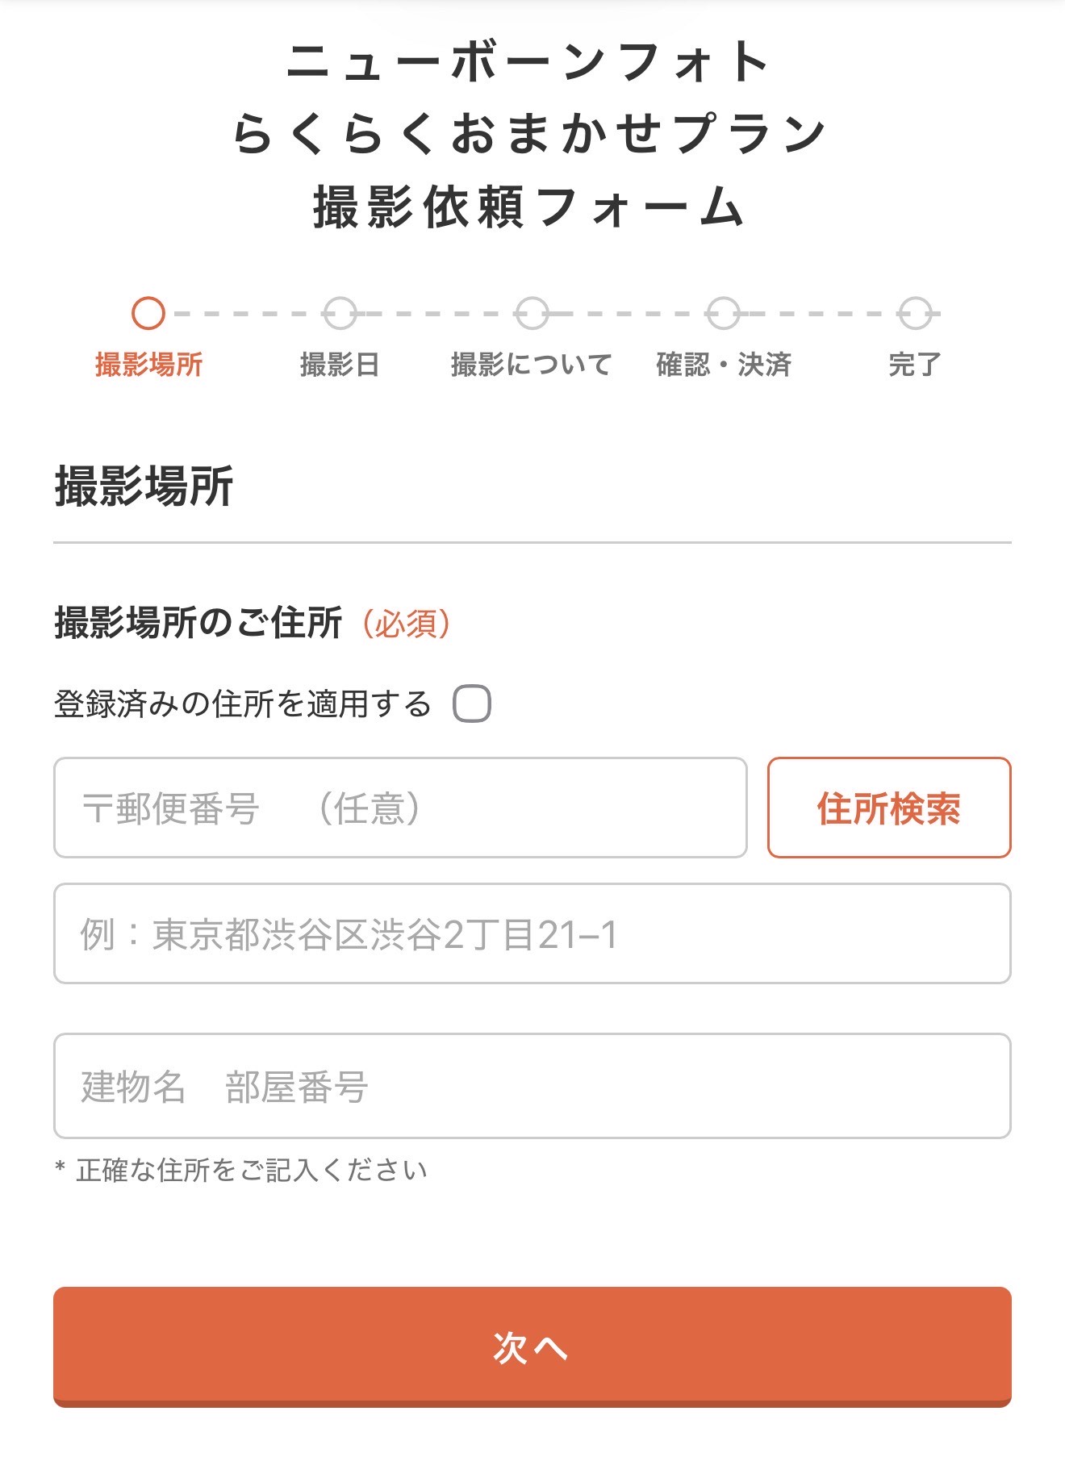Image resolution: width=1065 pixels, height=1478 pixels.
Task: Enable the 登録済みの住所を適用する checkbox
Action: (472, 704)
